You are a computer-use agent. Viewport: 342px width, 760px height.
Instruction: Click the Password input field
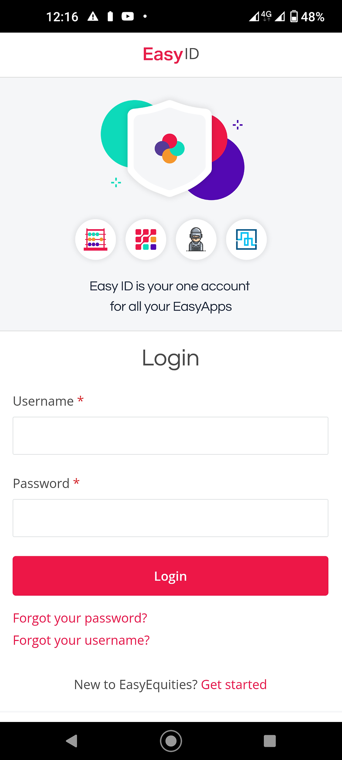pyautogui.click(x=170, y=518)
